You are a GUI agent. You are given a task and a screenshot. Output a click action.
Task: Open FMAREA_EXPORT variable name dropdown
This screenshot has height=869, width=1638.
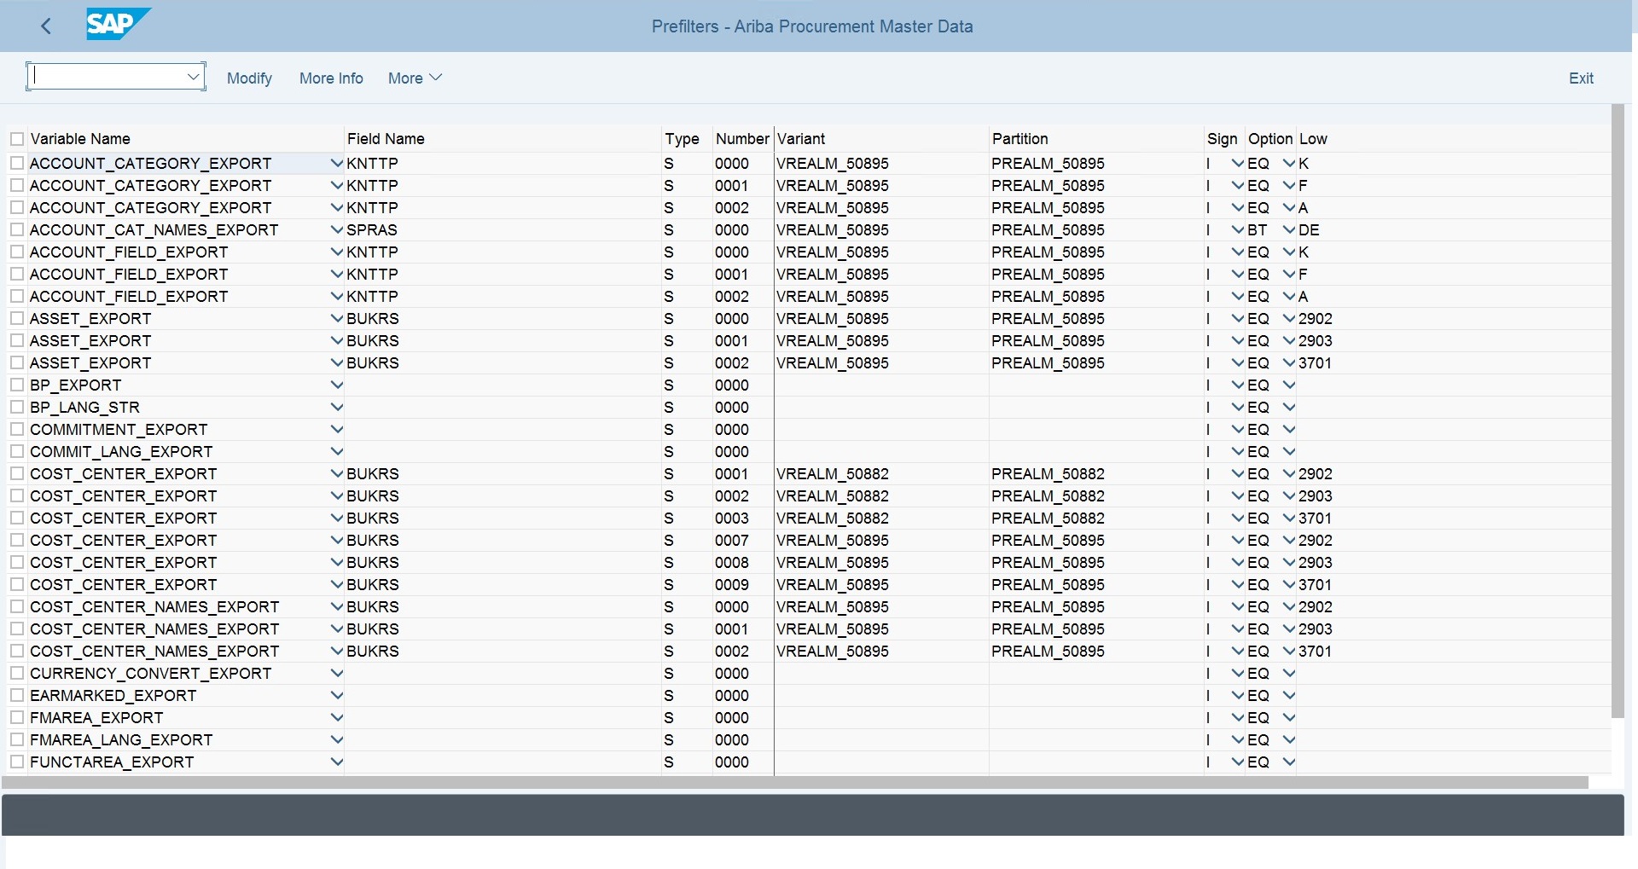pyautogui.click(x=336, y=717)
